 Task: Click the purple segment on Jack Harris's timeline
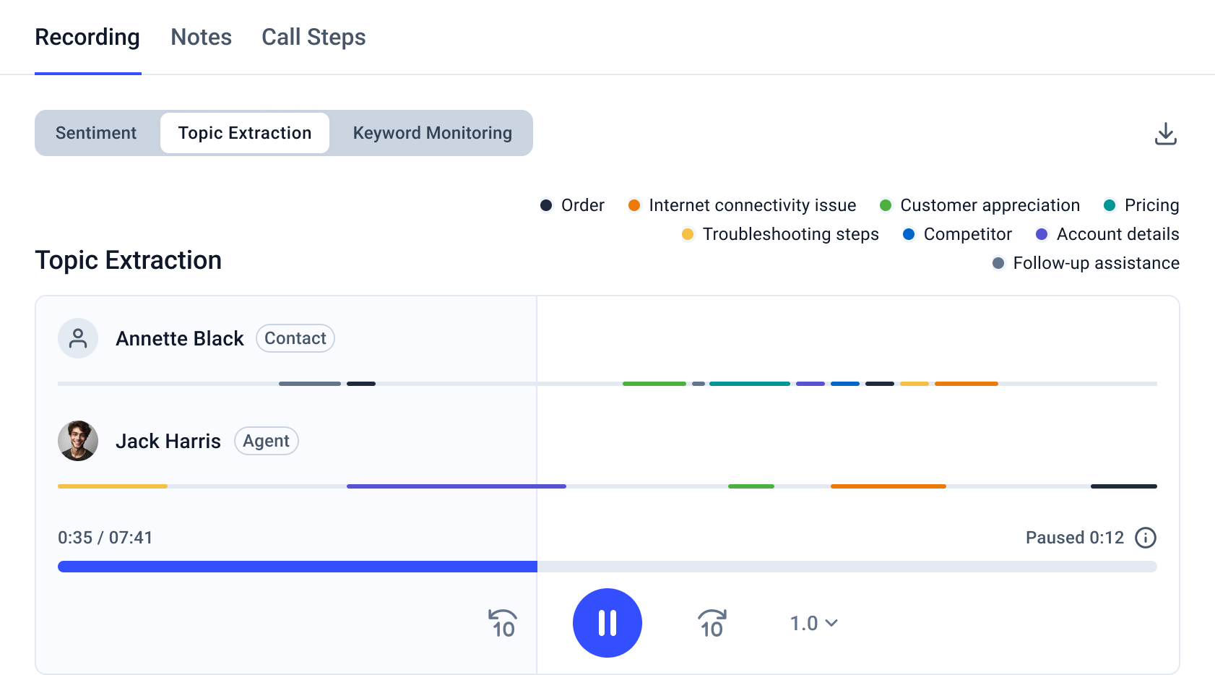456,486
